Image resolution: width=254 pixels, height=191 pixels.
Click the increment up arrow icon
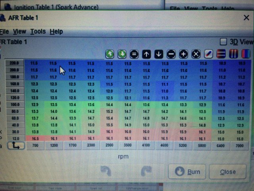pyautogui.click(x=146, y=54)
